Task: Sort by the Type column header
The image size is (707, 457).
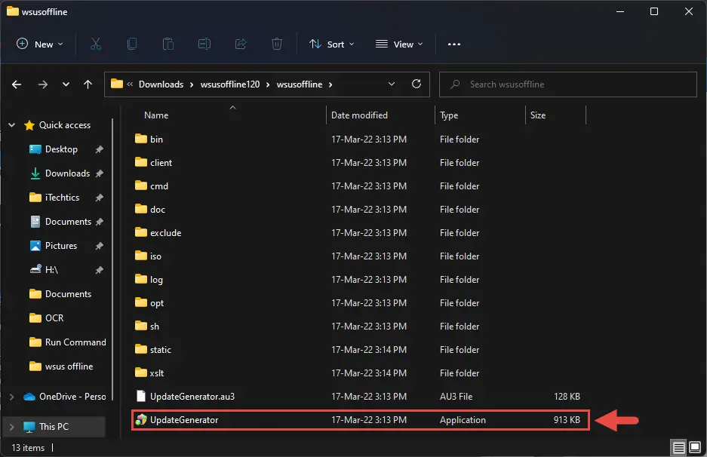Action: (449, 115)
